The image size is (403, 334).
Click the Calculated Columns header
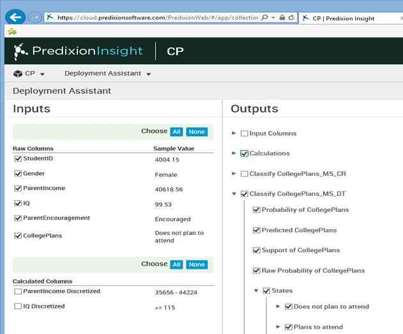tap(42, 281)
